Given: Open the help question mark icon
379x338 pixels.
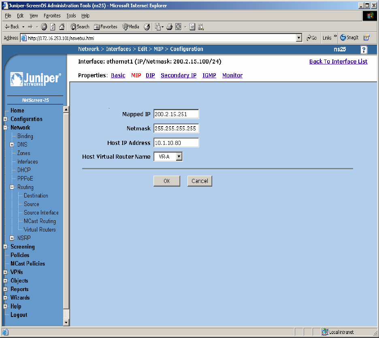Looking at the screenshot, I should (364, 49).
